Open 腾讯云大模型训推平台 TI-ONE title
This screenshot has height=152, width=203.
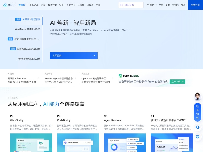click(168, 120)
